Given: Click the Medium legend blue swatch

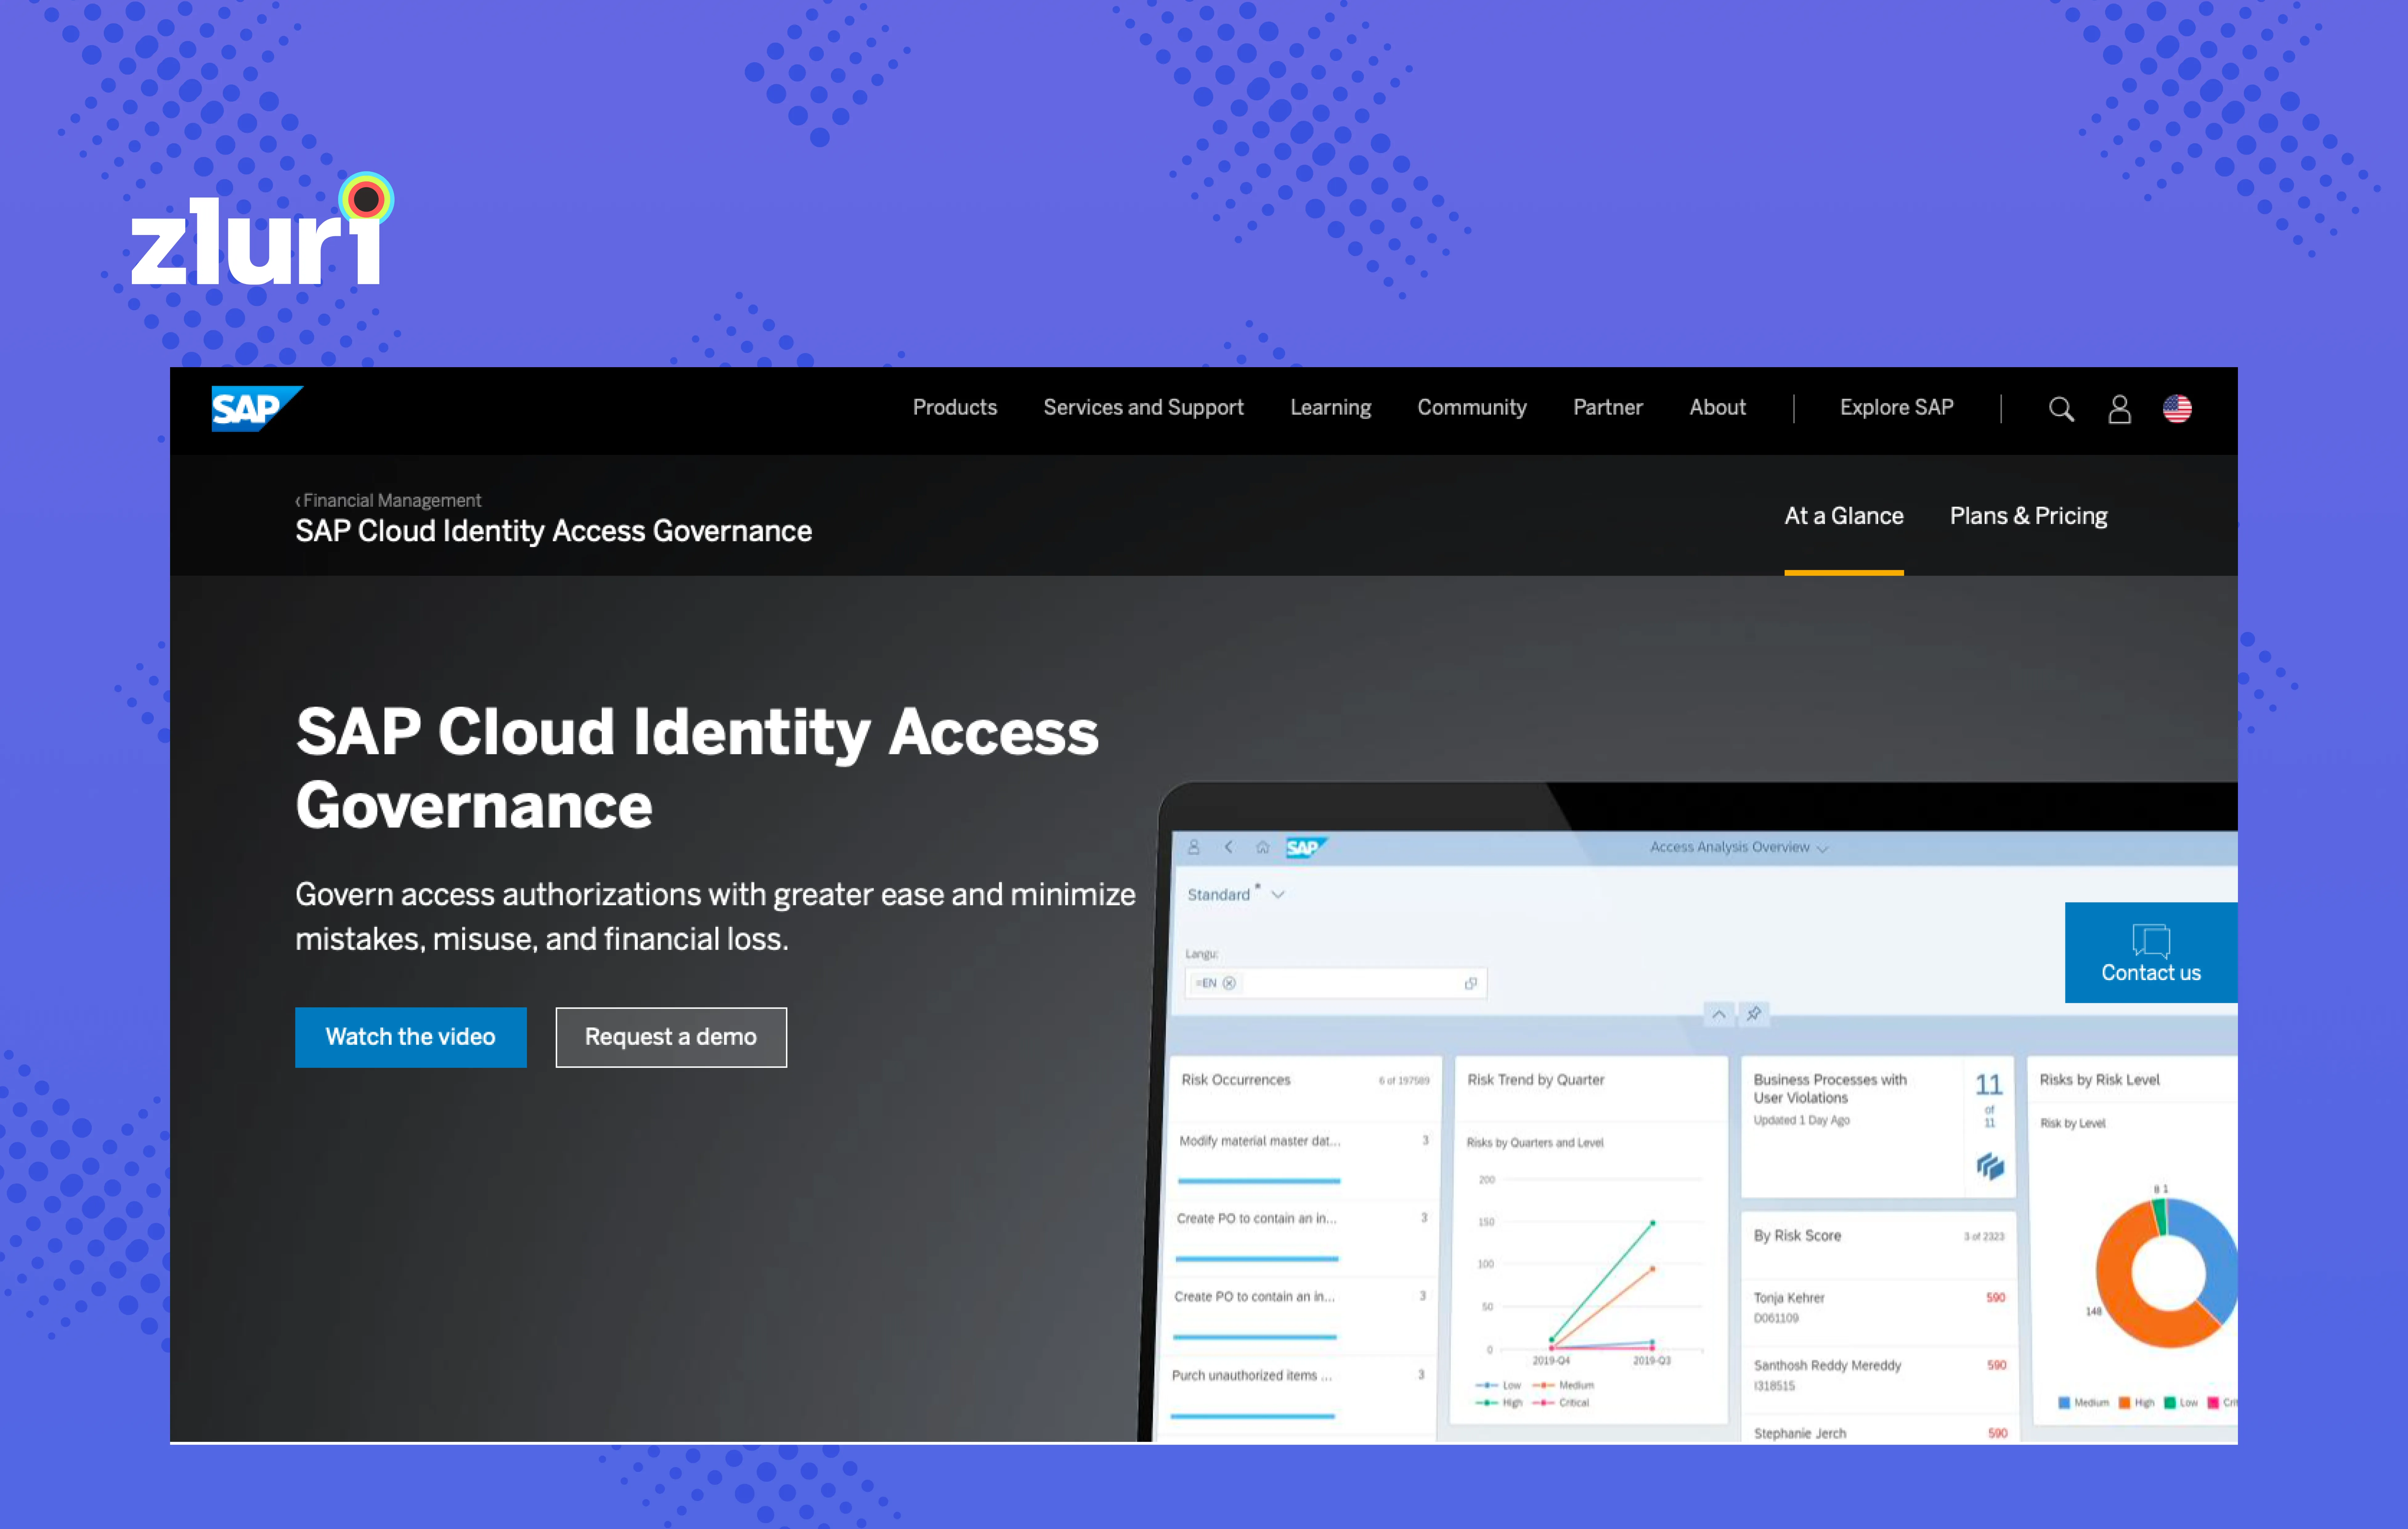Looking at the screenshot, I should click(x=2064, y=1403).
